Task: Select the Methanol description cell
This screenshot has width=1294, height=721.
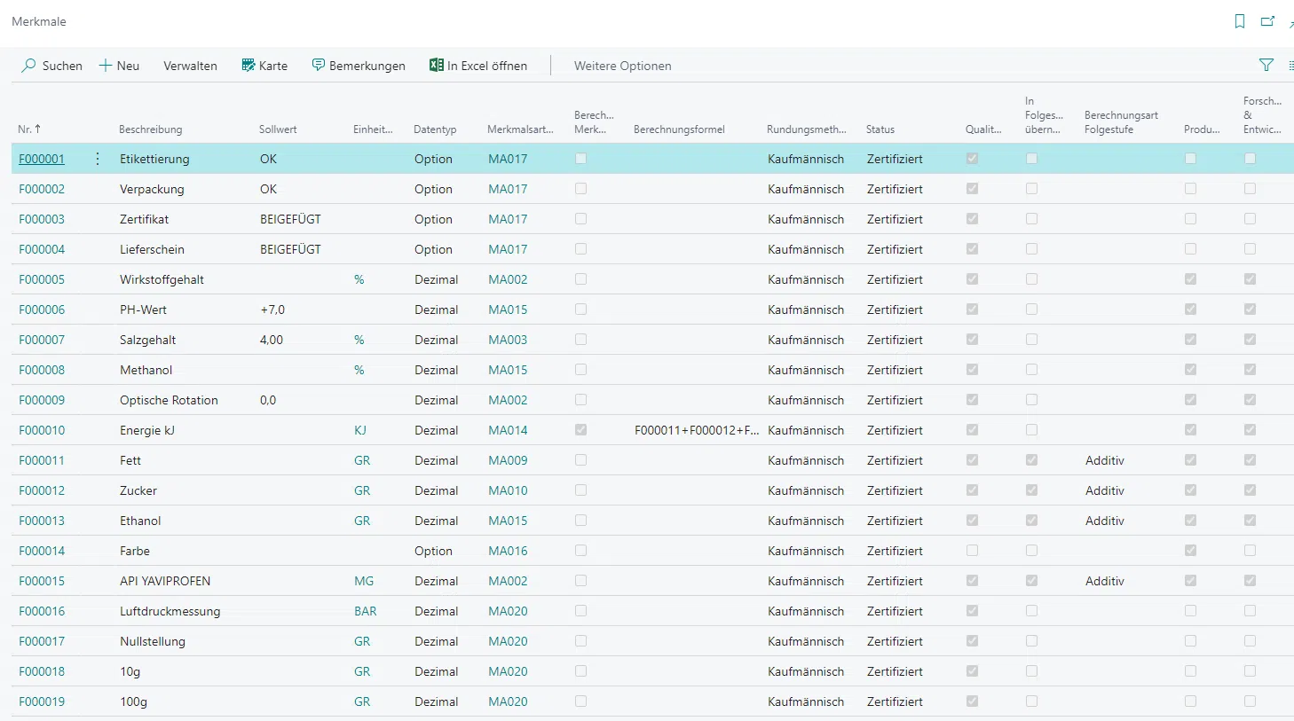Action: click(x=146, y=370)
